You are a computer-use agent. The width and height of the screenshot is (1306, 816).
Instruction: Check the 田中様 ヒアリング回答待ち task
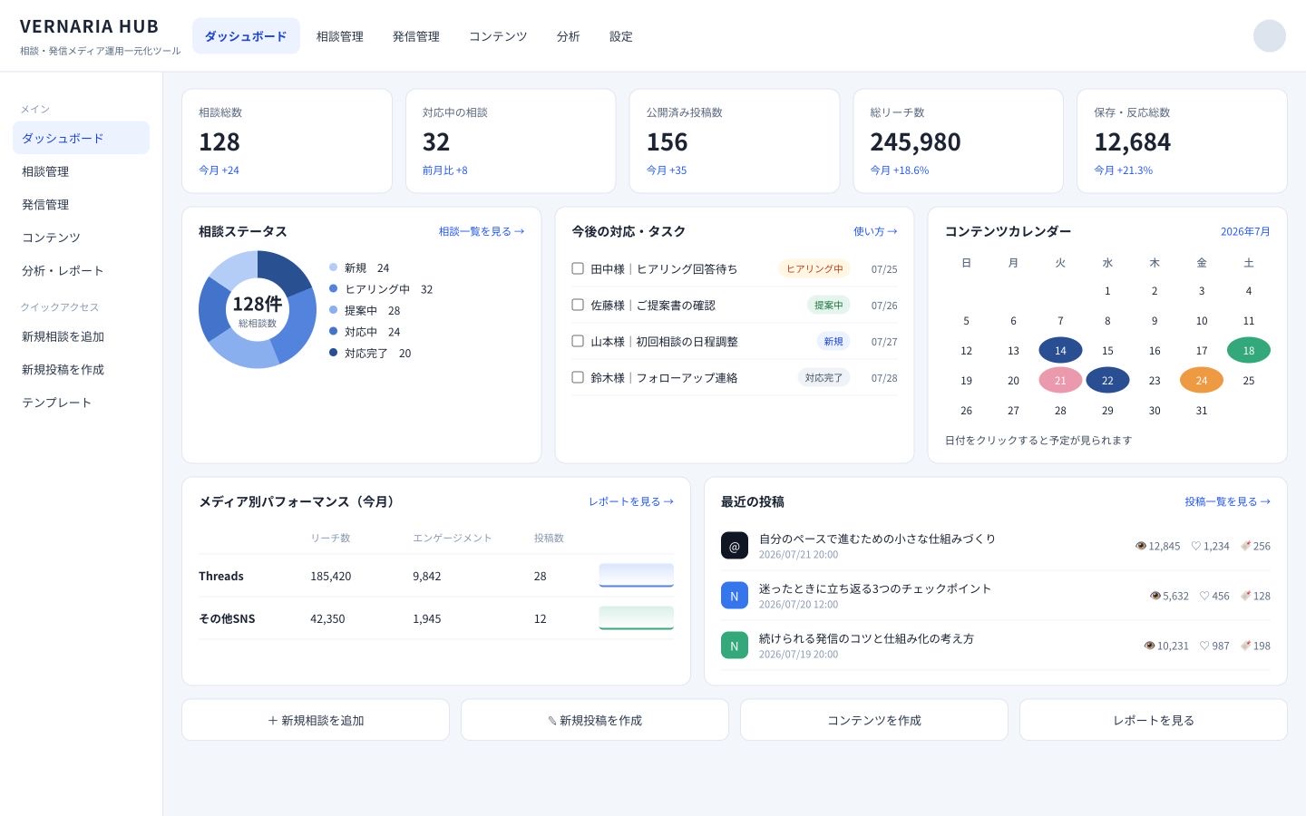(x=578, y=268)
